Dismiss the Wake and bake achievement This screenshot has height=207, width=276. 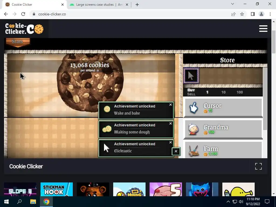(x=170, y=105)
